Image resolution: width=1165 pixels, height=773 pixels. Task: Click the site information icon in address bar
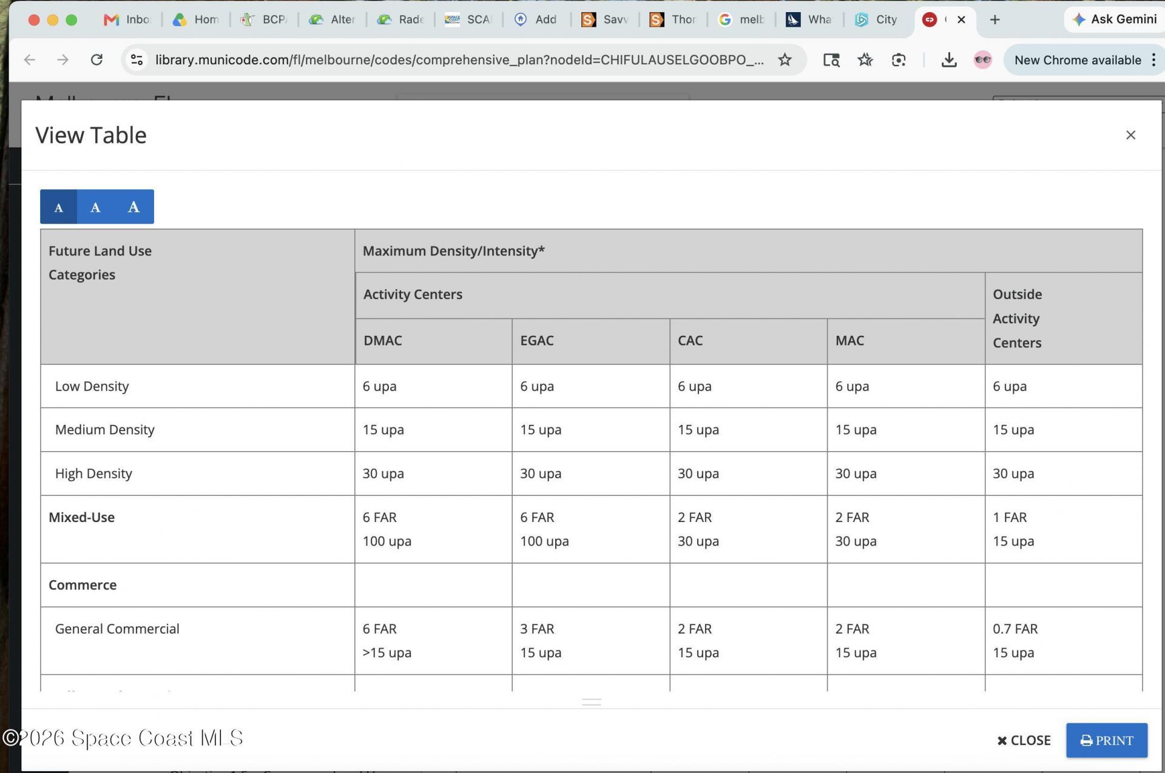tap(137, 59)
